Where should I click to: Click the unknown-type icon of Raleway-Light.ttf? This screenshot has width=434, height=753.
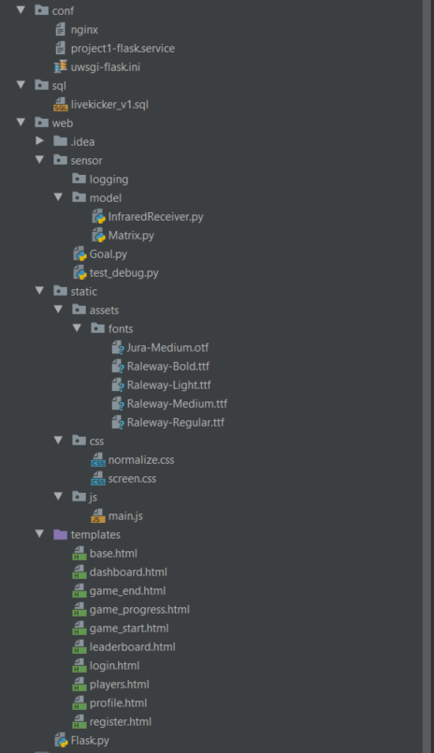[118, 385]
